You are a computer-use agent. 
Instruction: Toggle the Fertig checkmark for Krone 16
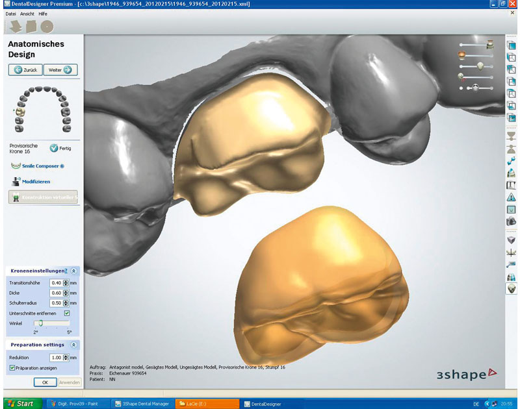pyautogui.click(x=54, y=148)
